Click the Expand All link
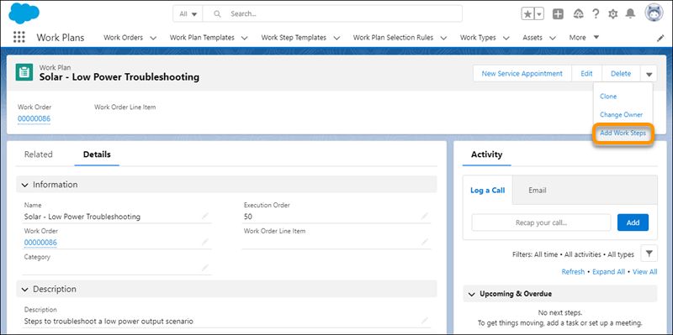The width and height of the screenshot is (673, 335). pyautogui.click(x=608, y=271)
